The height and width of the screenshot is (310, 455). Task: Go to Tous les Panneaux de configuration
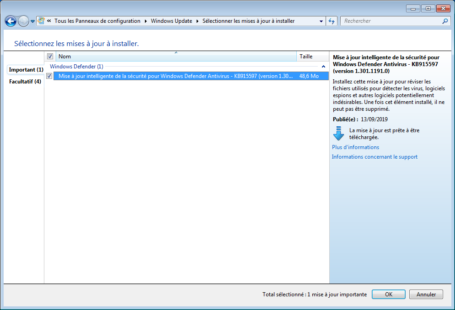97,21
